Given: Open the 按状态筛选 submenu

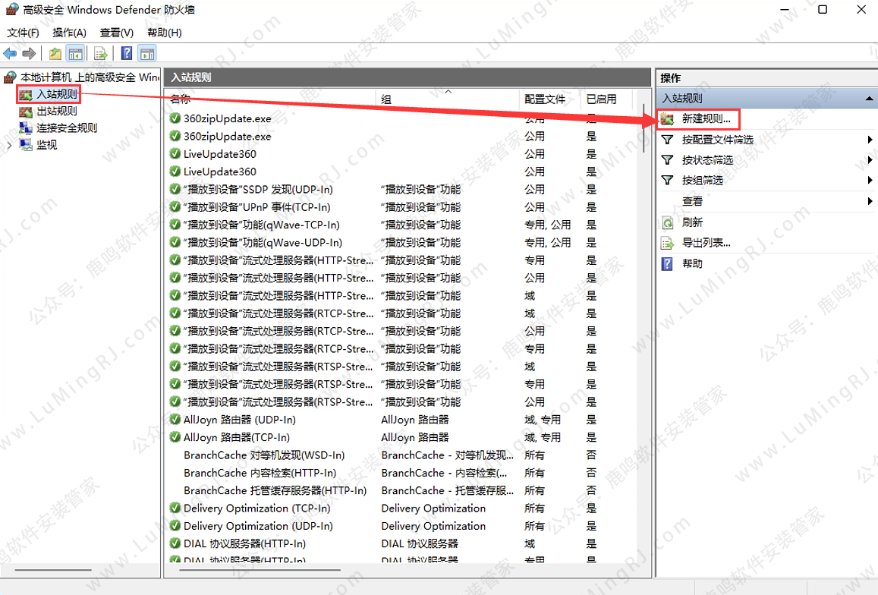Looking at the screenshot, I should tap(707, 160).
